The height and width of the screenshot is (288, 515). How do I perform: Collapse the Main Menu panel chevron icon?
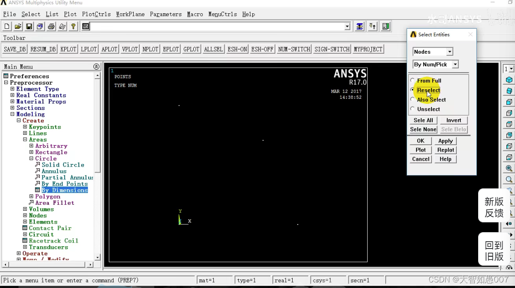(x=96, y=67)
